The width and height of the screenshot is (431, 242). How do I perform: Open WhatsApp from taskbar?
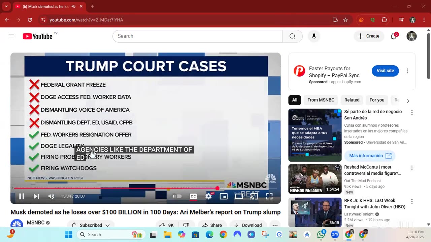(321, 235)
